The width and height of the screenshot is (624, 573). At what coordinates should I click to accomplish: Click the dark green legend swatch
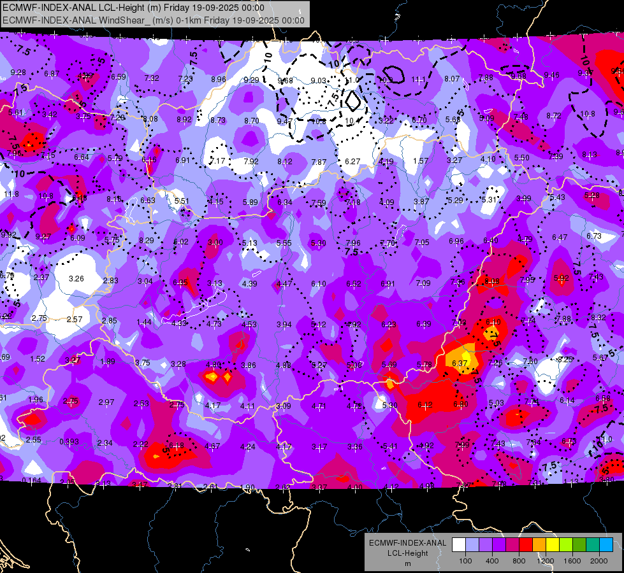pyautogui.click(x=579, y=545)
